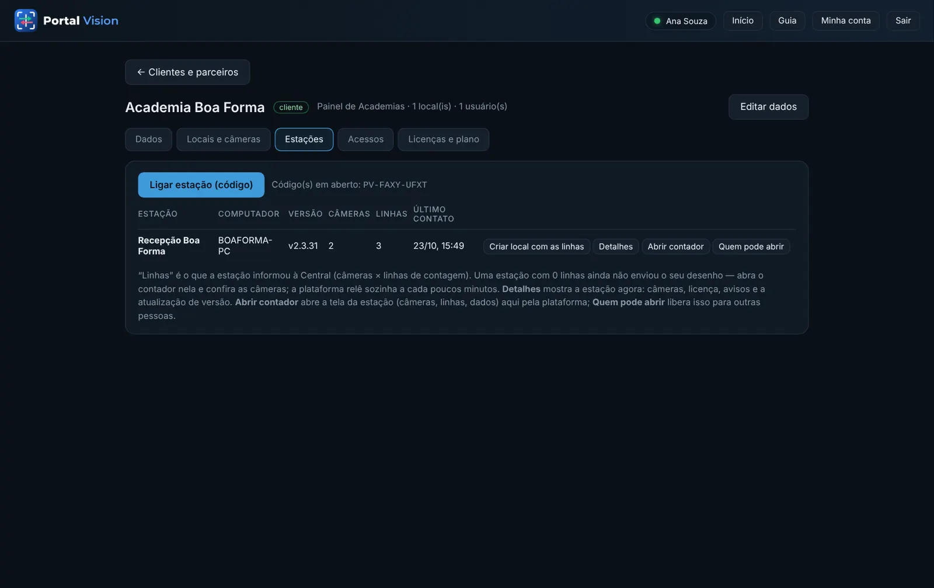
Task: Go back to Clientes e parceiros
Action: (187, 72)
